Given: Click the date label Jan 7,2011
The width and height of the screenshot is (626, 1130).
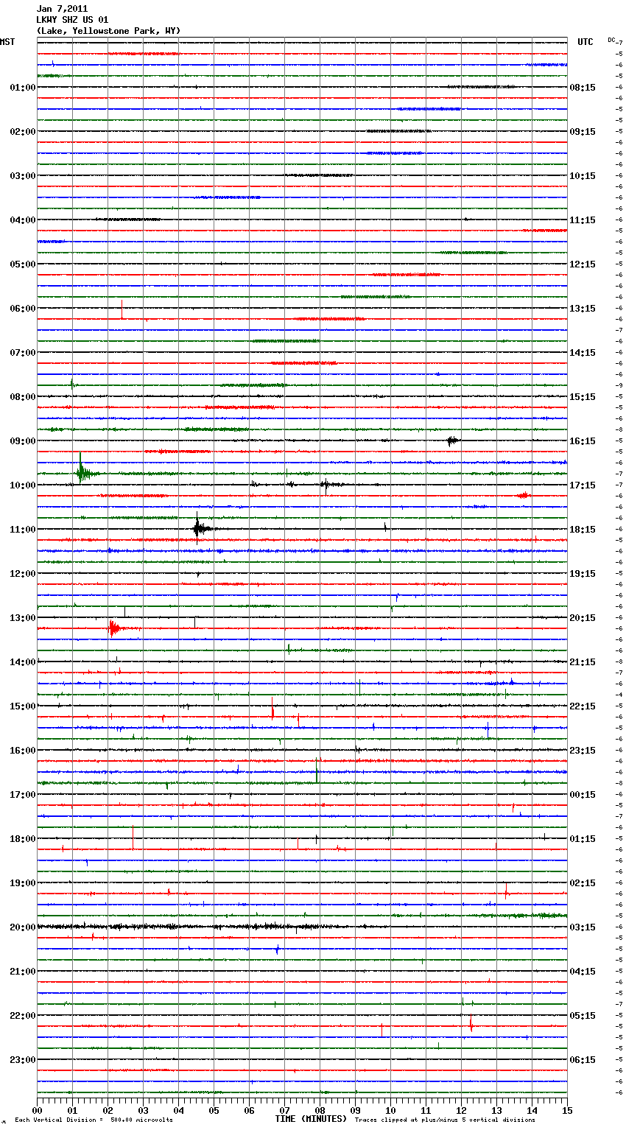Looking at the screenshot, I should [x=62, y=9].
